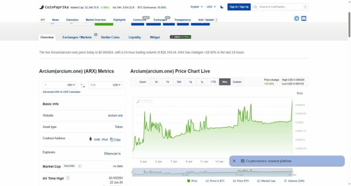The width and height of the screenshot is (351, 186).
Task: Open the English language dropdown
Action: pyautogui.click(x=196, y=7)
